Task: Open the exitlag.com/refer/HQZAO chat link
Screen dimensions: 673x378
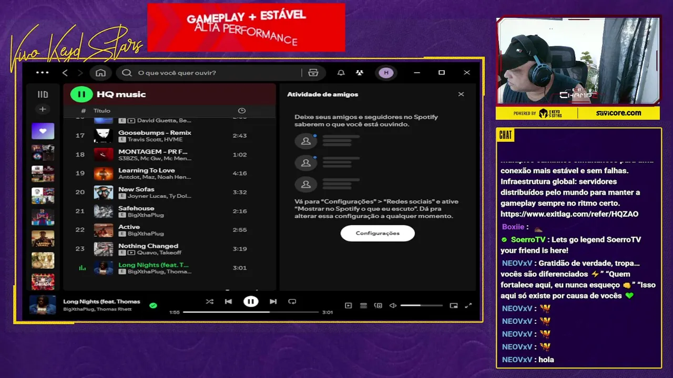Action: coord(569,214)
